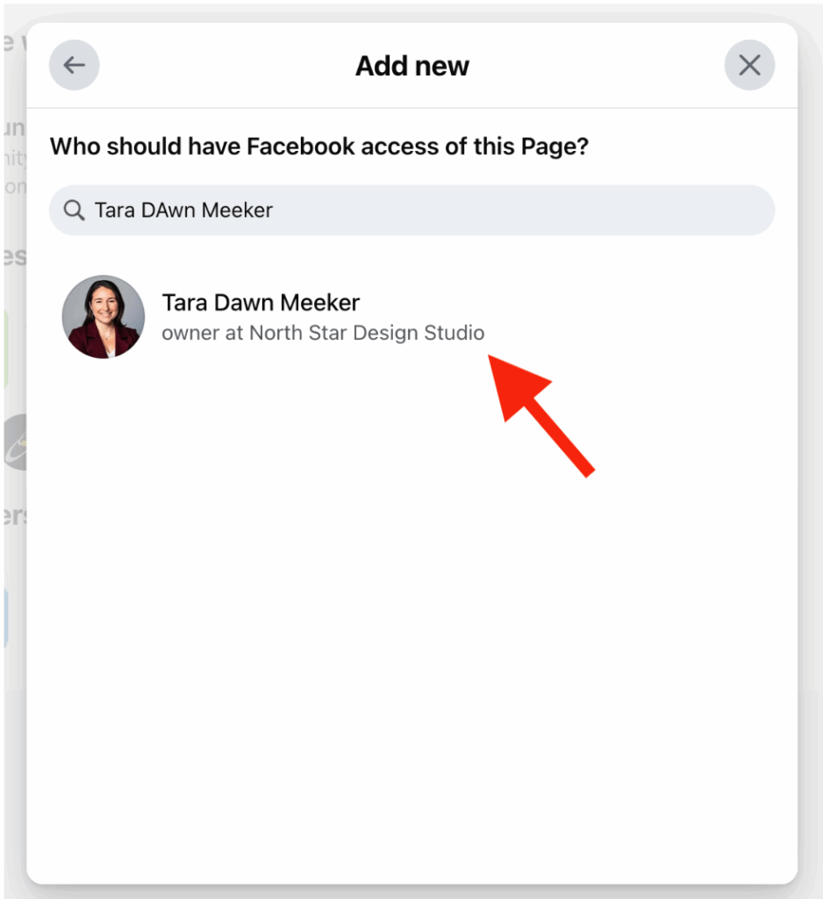
Task: Click the magnifying glass search icon
Action: 74,211
